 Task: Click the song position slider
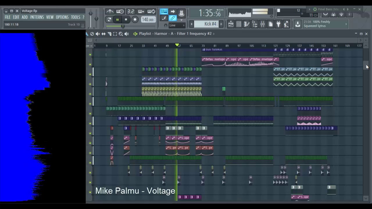[130, 26]
